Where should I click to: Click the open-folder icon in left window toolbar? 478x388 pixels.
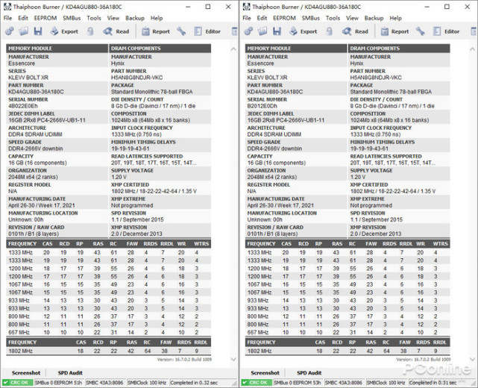coord(24,31)
